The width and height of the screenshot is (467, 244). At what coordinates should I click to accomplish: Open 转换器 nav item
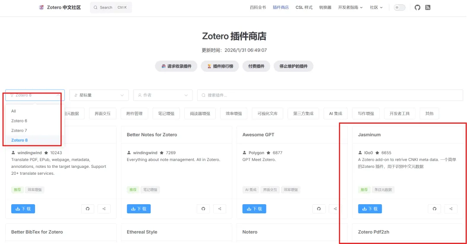point(325,7)
